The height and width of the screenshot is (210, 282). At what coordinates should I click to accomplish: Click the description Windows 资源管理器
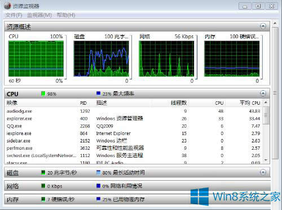coord(120,118)
